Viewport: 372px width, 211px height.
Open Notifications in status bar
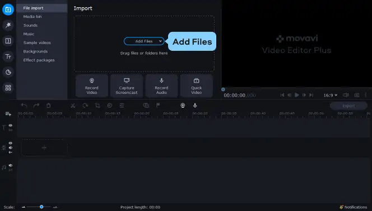pyautogui.click(x=354, y=207)
